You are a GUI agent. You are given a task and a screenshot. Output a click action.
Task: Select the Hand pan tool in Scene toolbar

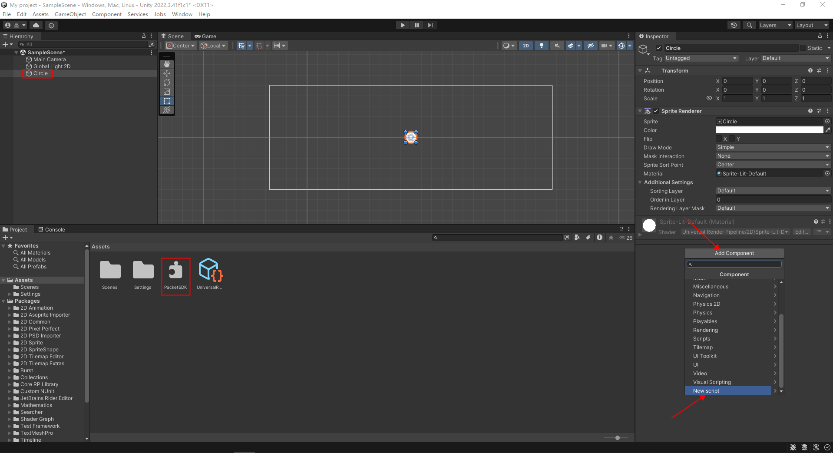pyautogui.click(x=167, y=64)
